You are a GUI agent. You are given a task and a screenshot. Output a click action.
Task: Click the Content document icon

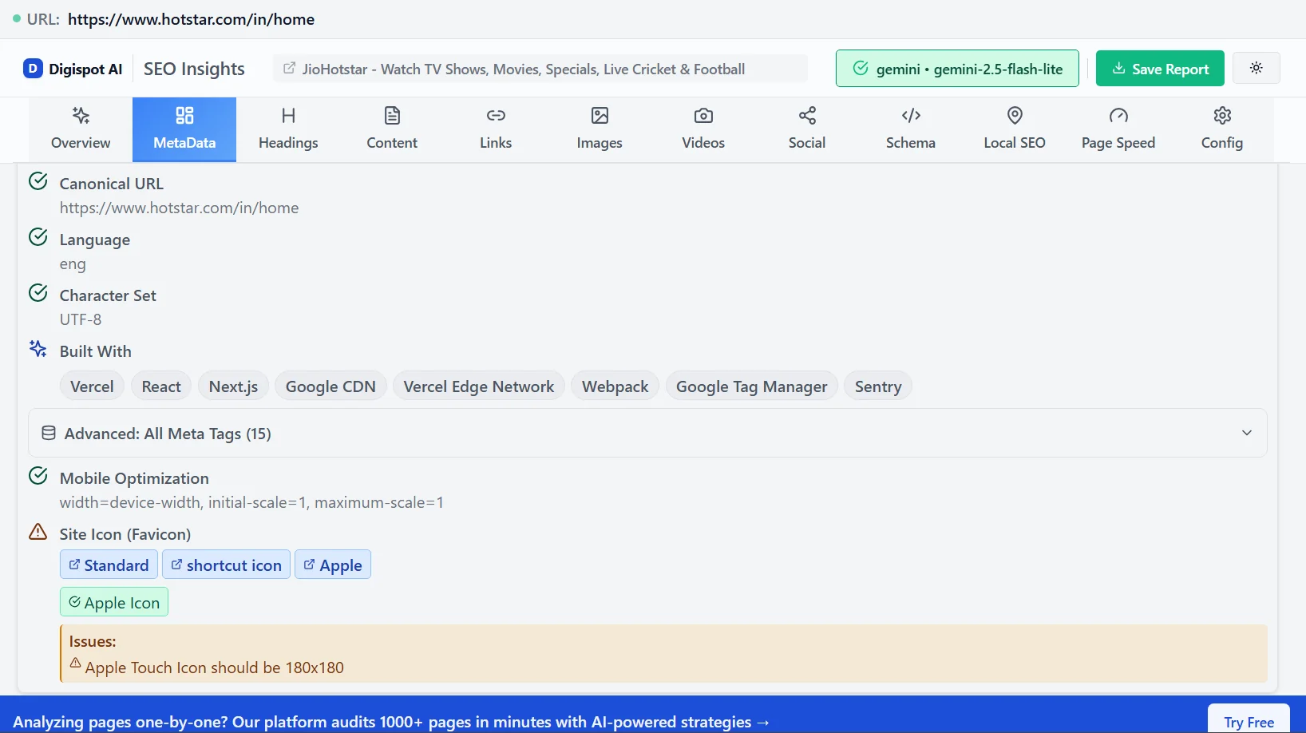(x=392, y=116)
